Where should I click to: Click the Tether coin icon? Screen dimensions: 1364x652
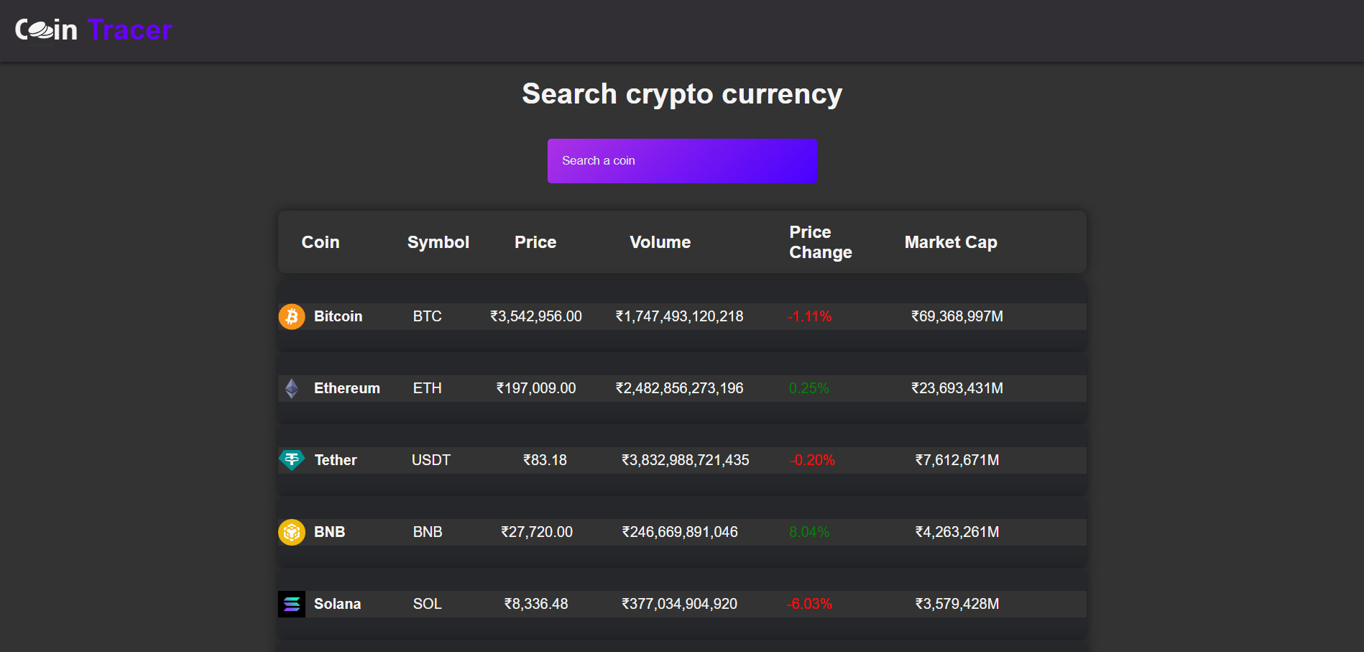pos(292,460)
